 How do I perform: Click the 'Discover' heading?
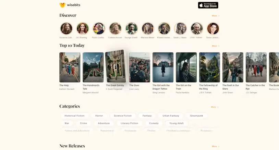coord(68,15)
